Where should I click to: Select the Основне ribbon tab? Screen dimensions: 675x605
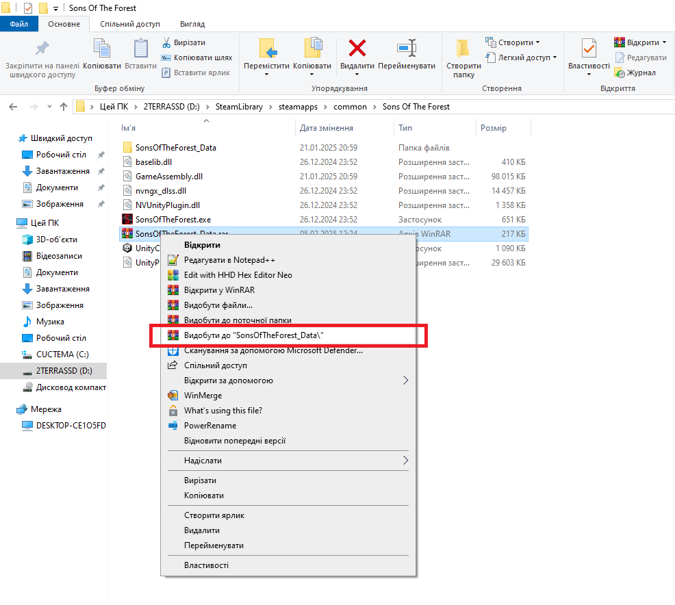point(64,24)
